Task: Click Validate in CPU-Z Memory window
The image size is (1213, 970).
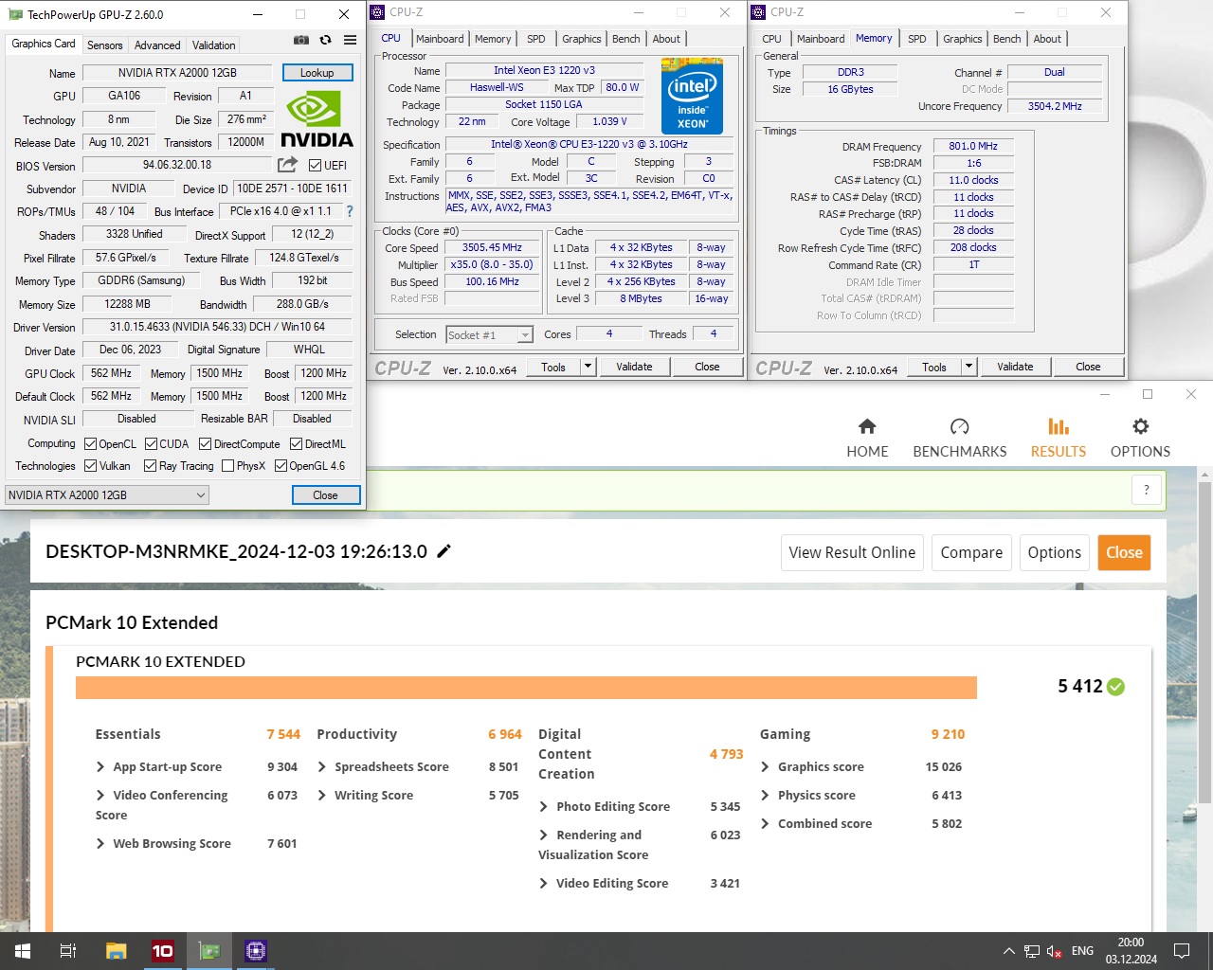Action: point(1015,367)
